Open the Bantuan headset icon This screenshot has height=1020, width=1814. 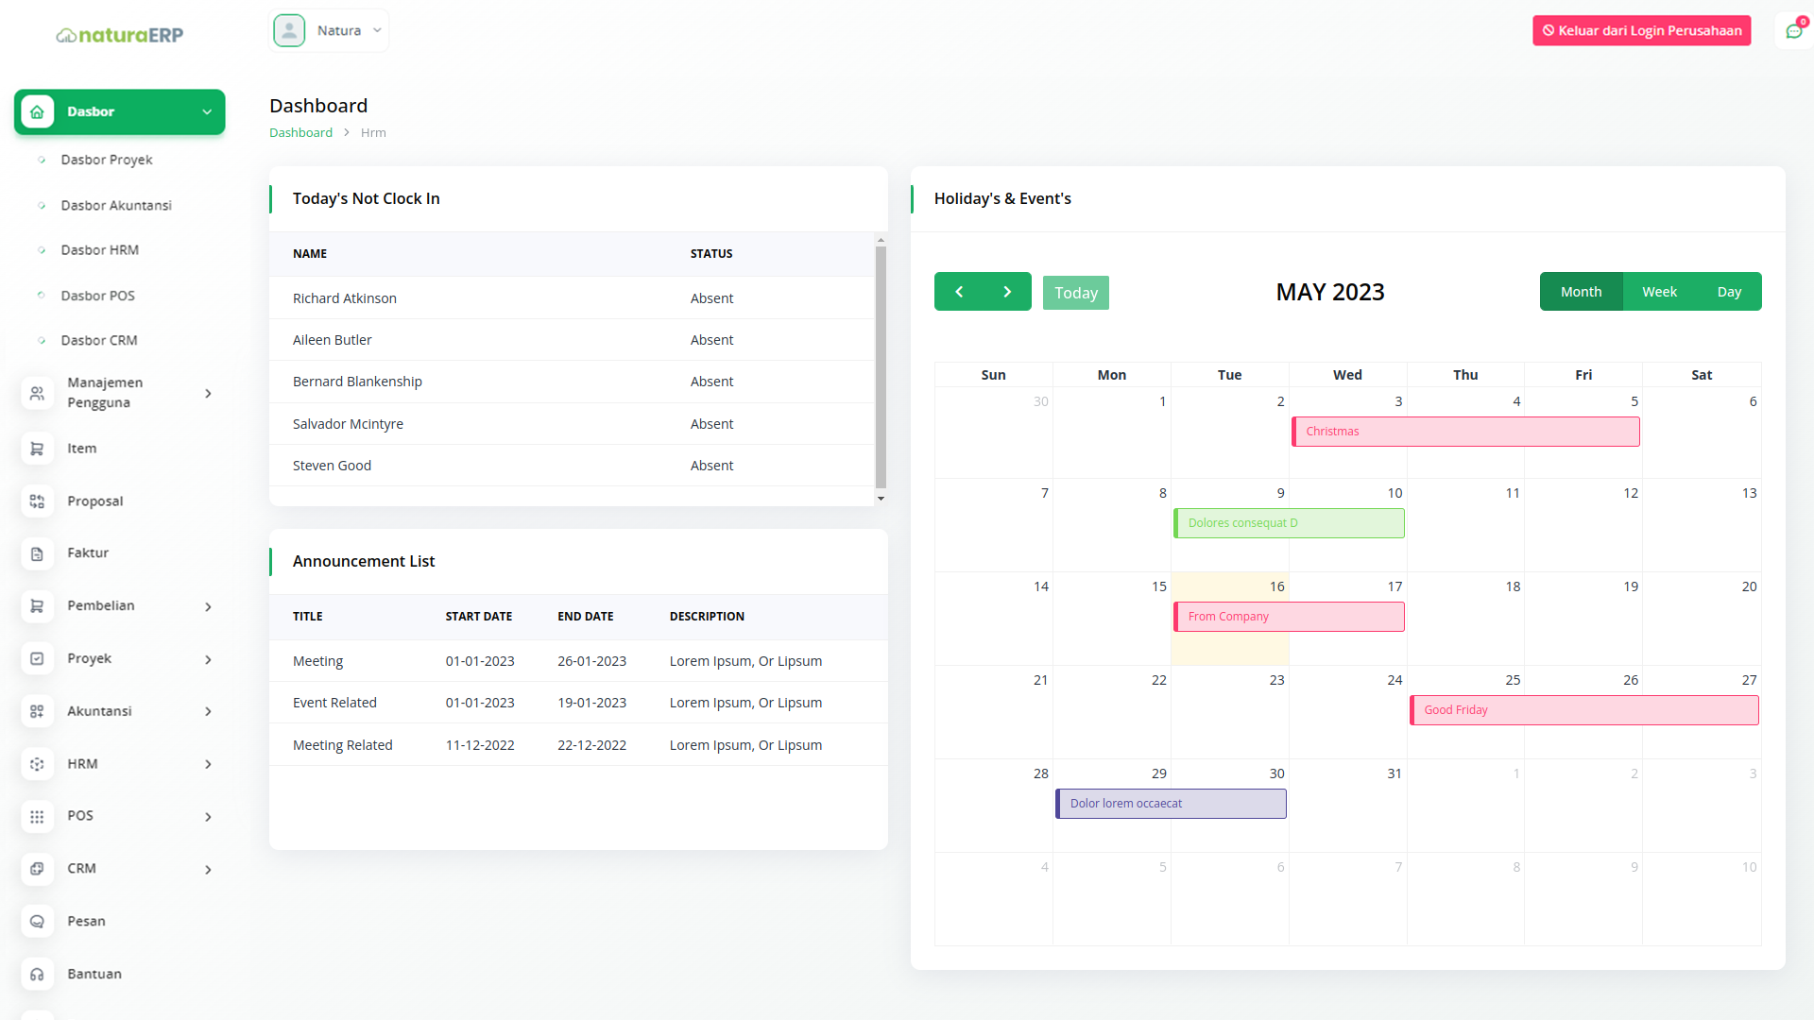point(37,974)
